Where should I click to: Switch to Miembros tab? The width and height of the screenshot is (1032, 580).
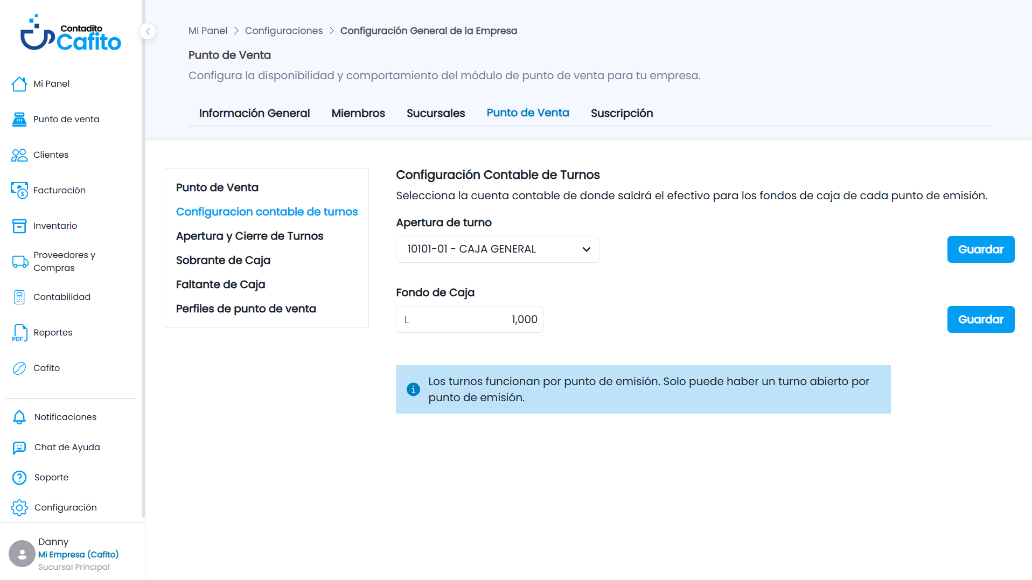(358, 113)
